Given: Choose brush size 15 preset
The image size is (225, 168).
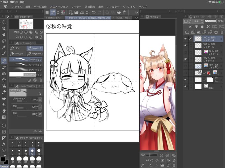Looking at the screenshot, I should tap(39, 152).
